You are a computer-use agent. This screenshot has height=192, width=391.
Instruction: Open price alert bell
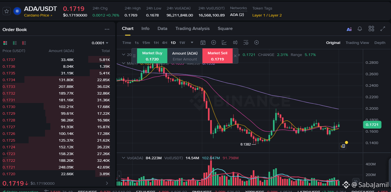point(360,29)
